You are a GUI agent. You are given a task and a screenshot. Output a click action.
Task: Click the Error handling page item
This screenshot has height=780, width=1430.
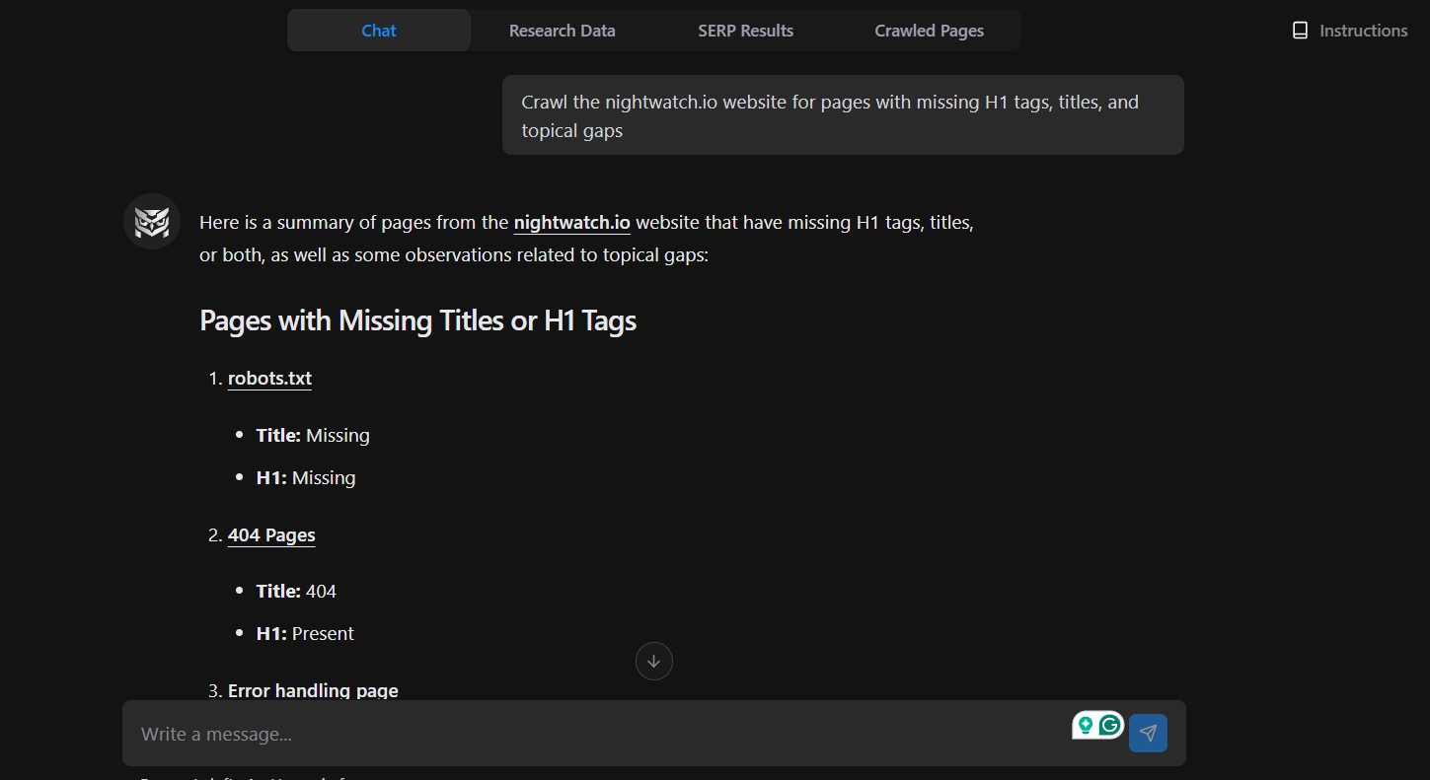click(313, 690)
